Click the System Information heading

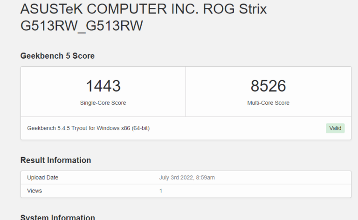(57, 217)
